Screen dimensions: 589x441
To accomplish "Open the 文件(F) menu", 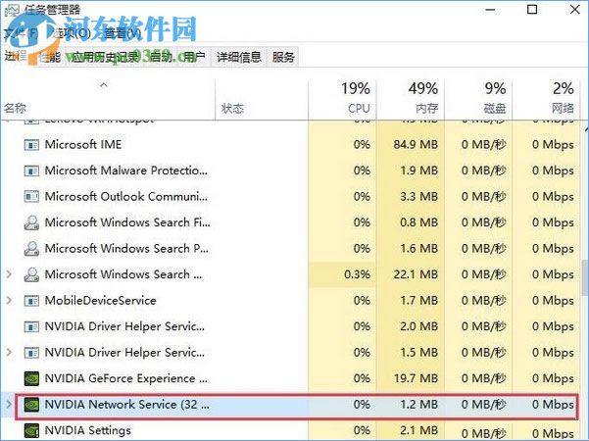I will (x=21, y=33).
